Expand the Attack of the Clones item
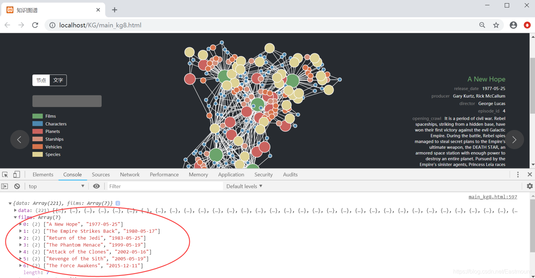The image size is (535, 278). click(x=21, y=252)
